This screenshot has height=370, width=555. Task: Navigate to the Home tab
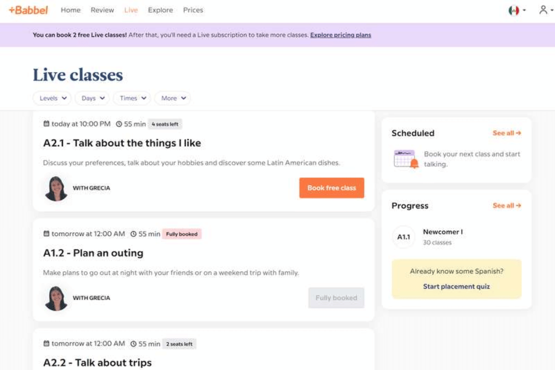(x=70, y=10)
